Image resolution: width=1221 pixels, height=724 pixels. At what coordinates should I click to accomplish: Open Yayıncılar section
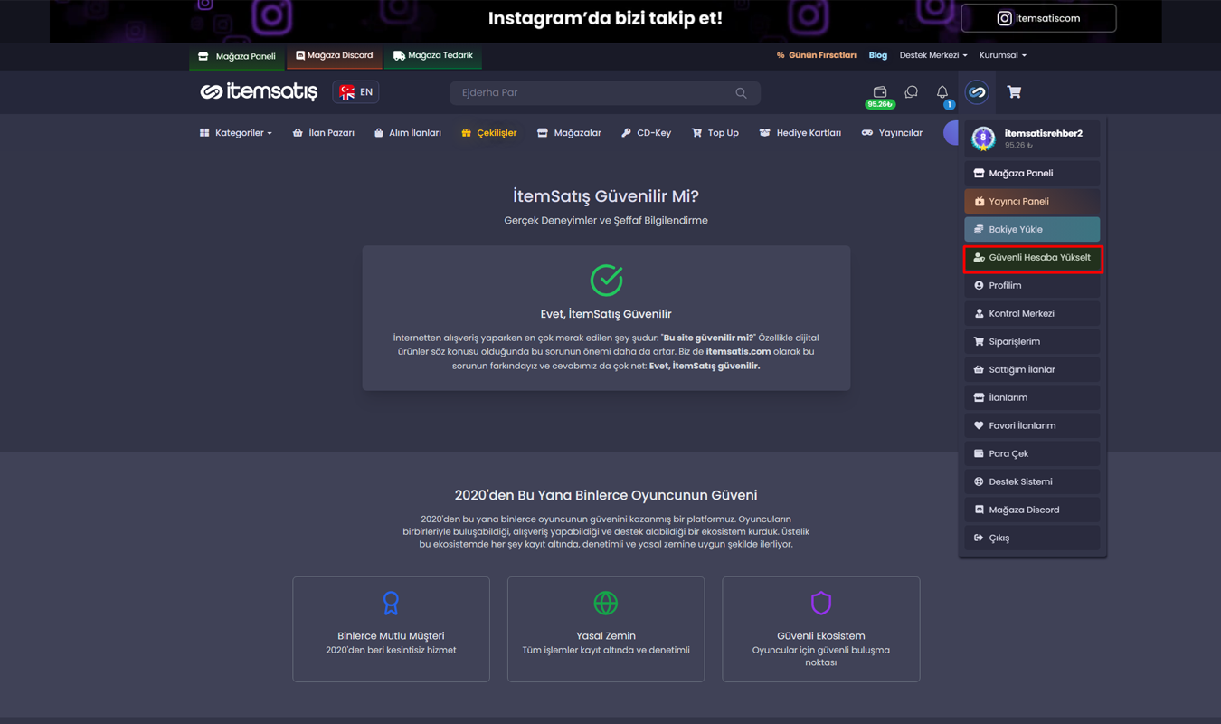[x=892, y=133]
